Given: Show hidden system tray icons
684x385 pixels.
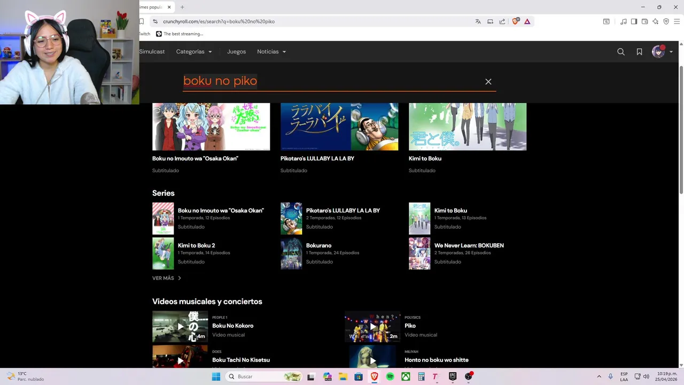Looking at the screenshot, I should coord(598,376).
